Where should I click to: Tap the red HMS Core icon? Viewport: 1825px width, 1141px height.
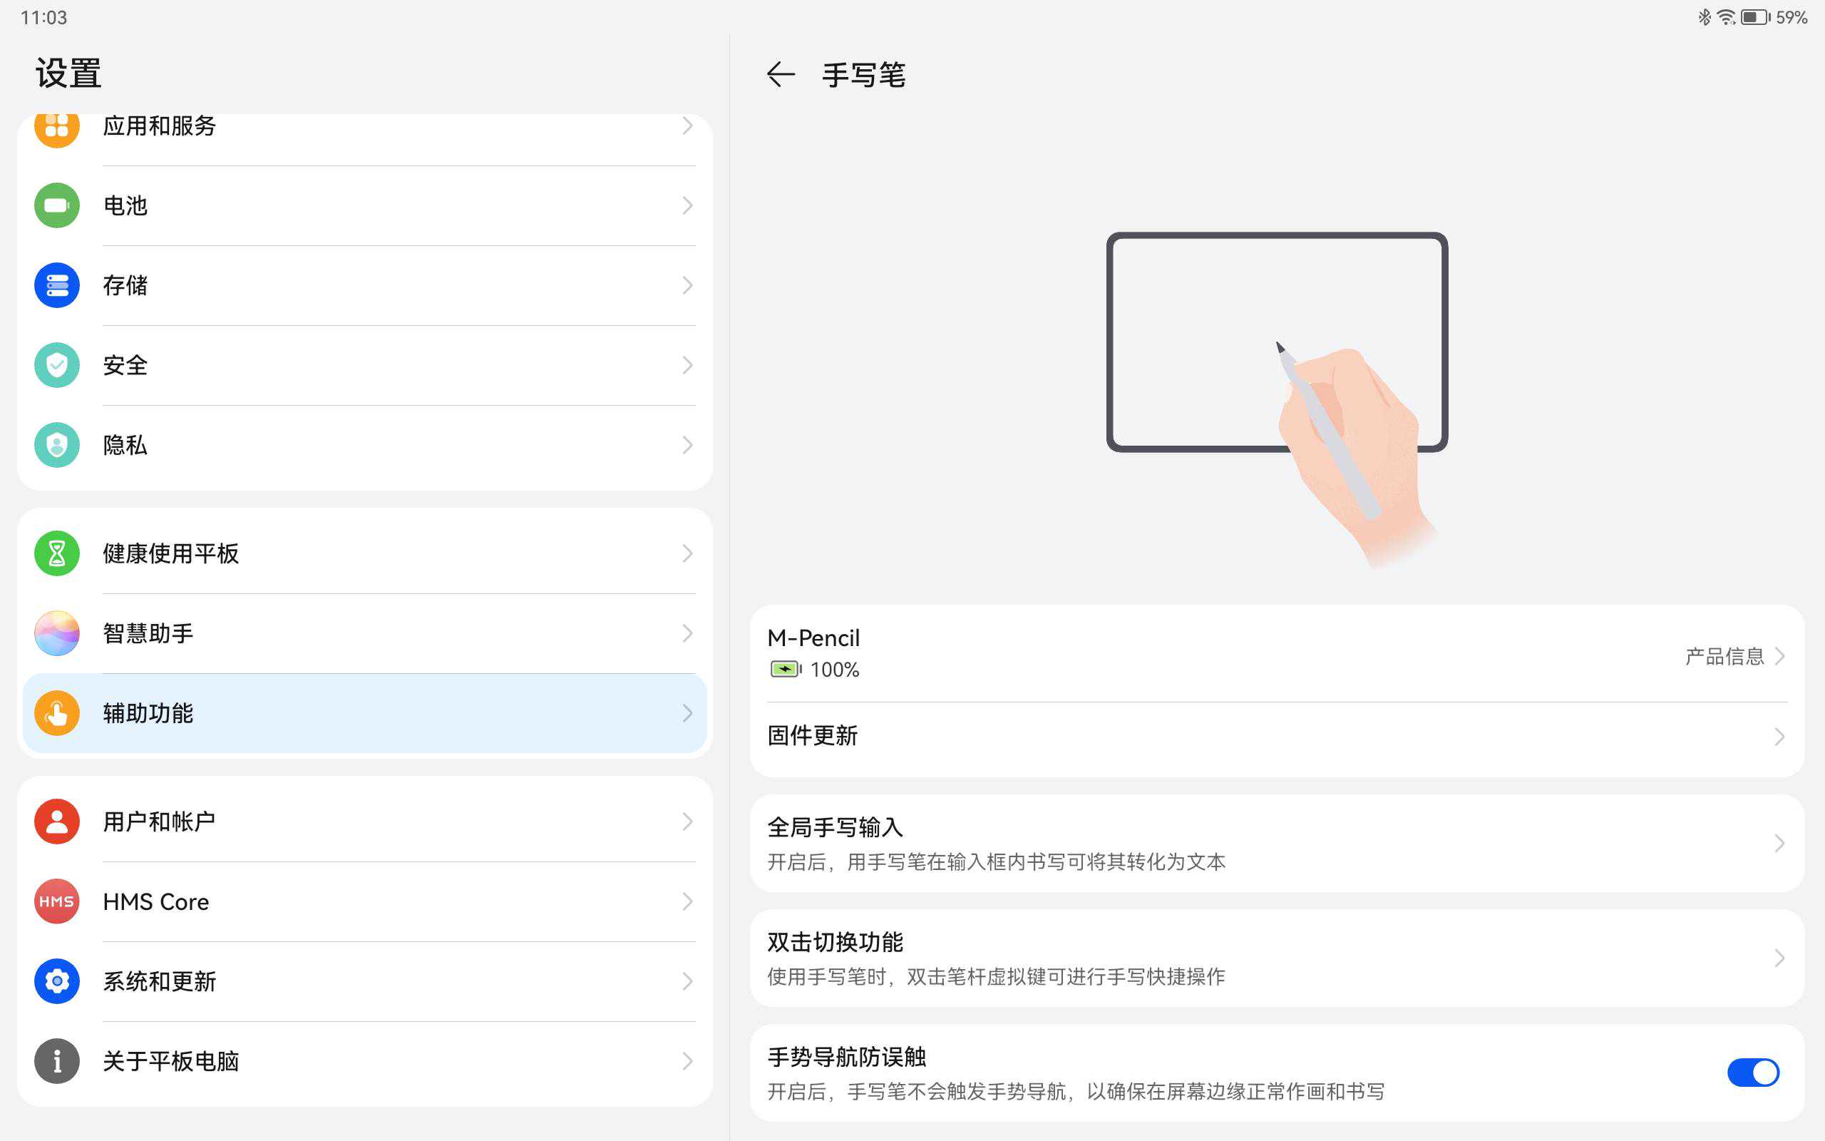point(56,901)
